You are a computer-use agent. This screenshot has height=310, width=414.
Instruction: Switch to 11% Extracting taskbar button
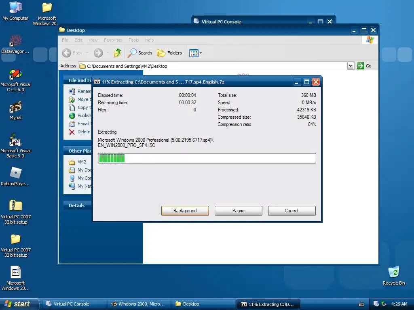268,304
